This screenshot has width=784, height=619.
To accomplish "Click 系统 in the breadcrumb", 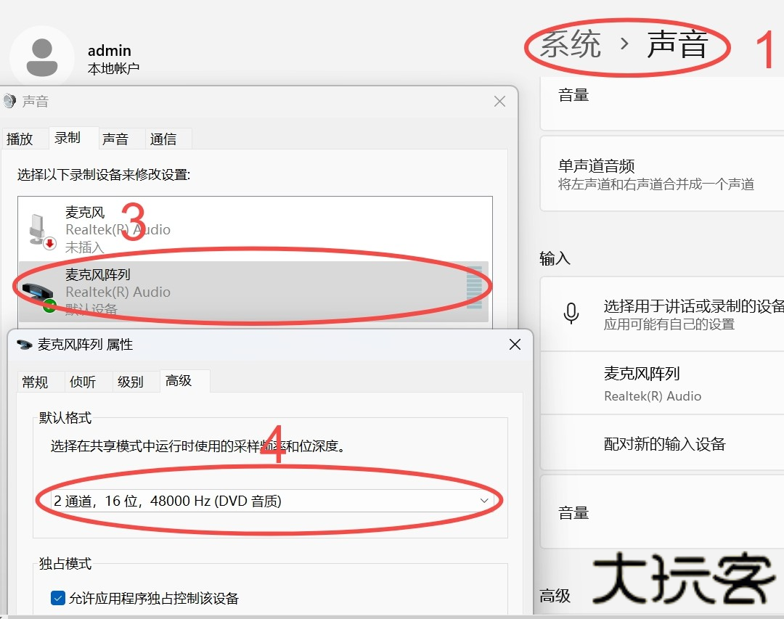I will click(571, 44).
